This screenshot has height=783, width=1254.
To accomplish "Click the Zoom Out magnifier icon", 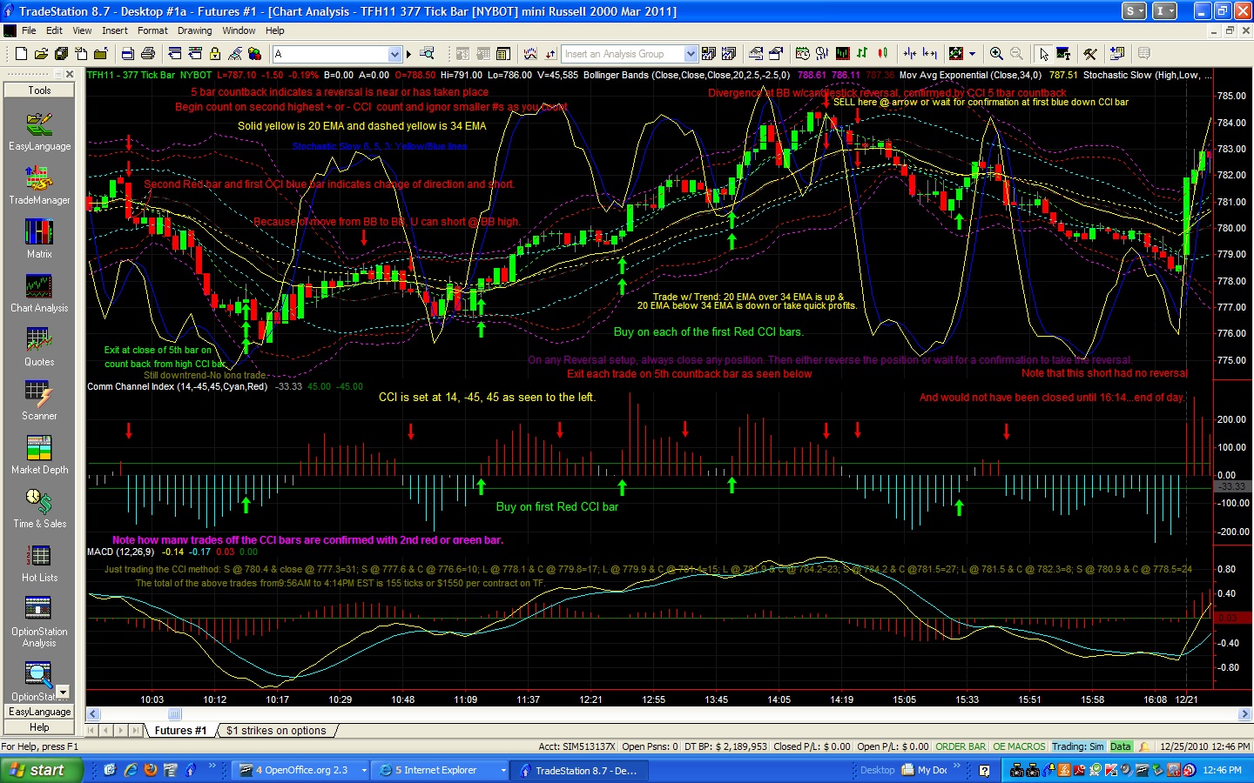I will click(x=1016, y=54).
